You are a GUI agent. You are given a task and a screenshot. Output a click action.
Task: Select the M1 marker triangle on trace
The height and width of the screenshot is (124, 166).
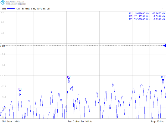20,92
